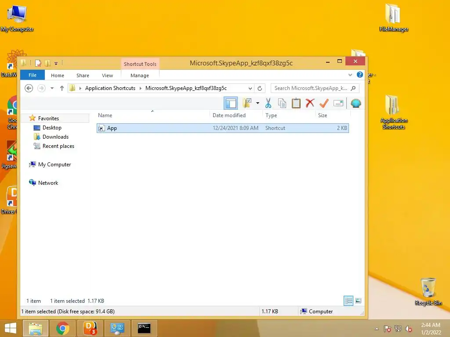Viewport: 450px width, 337px height.
Task: Open the View ribbon tab
Action: pyautogui.click(x=107, y=75)
